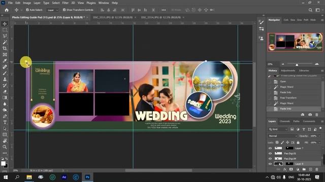This screenshot has width=325, height=182.
Task: Create a new layer group folder
Action: 304,169
